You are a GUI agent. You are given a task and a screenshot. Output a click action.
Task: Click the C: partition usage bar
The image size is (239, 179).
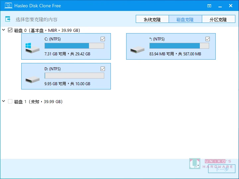(74, 46)
